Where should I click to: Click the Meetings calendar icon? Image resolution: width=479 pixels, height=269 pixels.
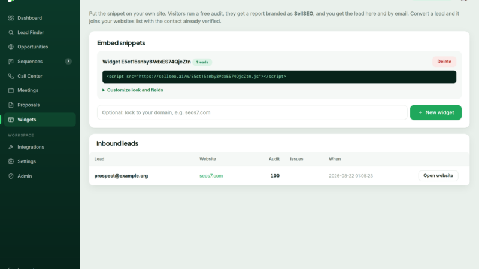11,90
